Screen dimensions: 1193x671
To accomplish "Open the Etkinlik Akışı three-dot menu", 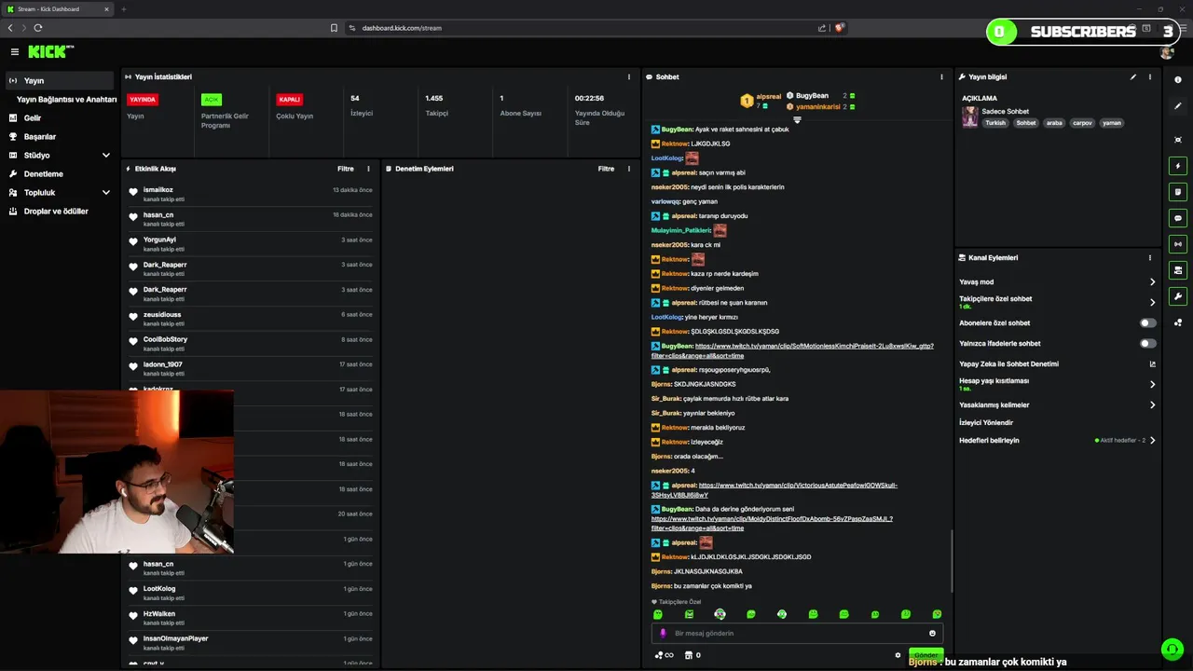I will (x=368, y=169).
